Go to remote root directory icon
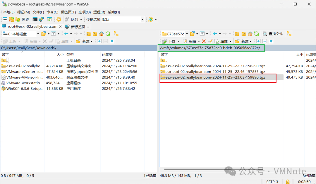This screenshot has width=316, height=184. 244,34
